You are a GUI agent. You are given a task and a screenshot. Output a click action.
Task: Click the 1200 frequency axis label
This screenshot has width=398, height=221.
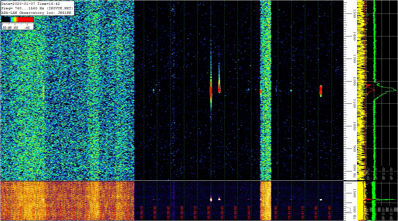tap(354, 82)
